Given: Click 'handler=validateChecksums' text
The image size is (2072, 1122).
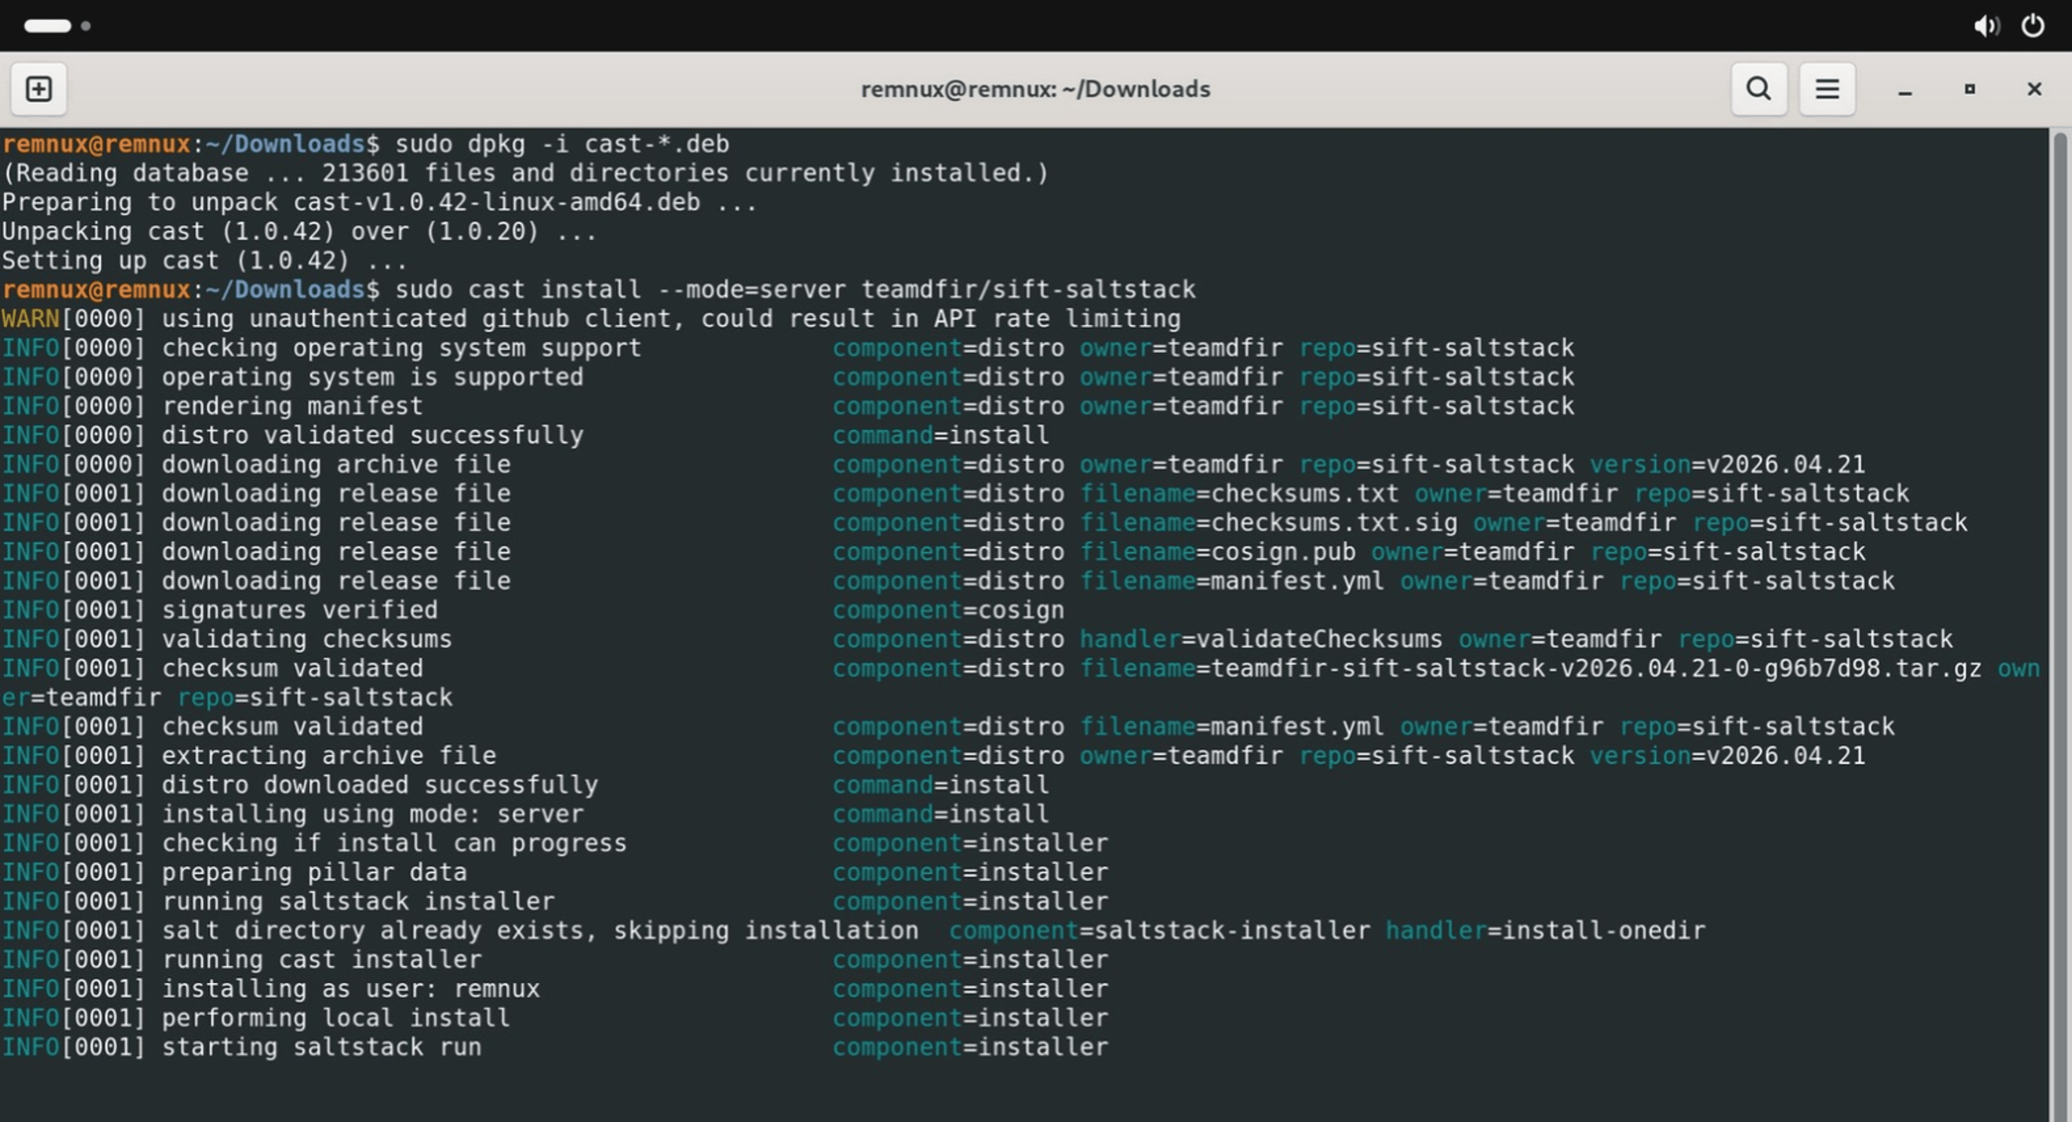Looking at the screenshot, I should (x=1261, y=639).
